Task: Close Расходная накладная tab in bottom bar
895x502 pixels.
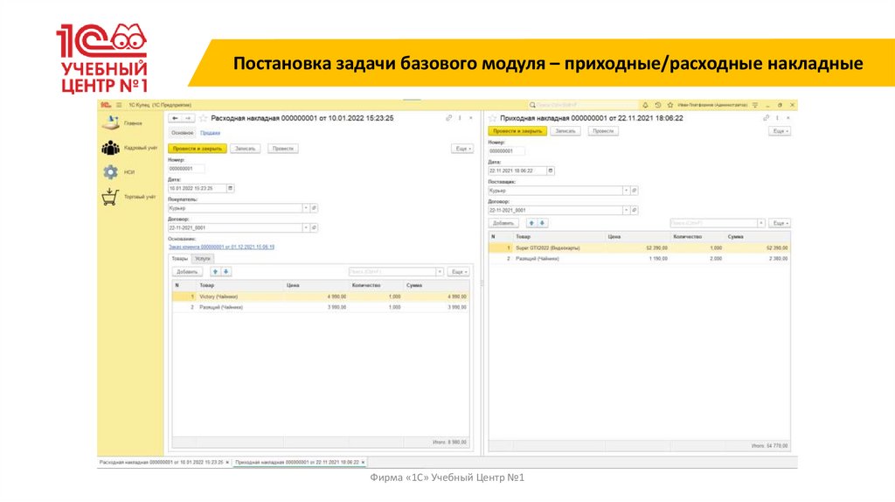Action: coord(228,463)
